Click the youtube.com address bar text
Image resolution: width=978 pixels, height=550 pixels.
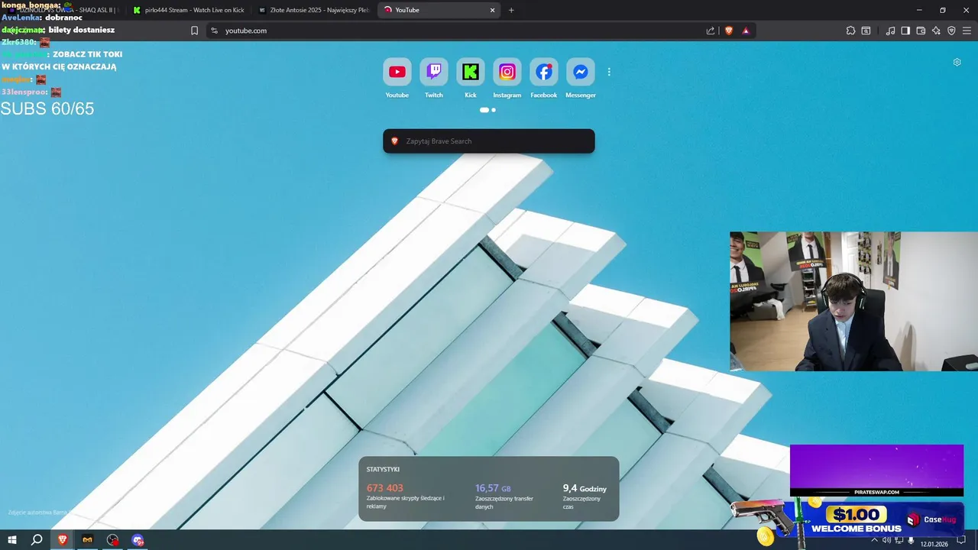[x=246, y=31]
